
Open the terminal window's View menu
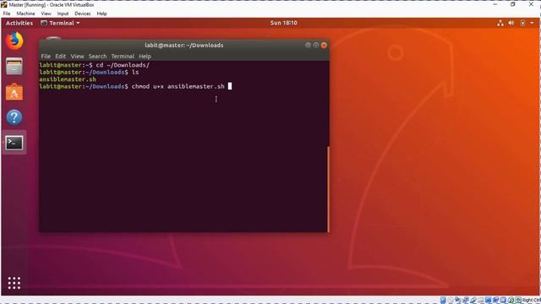click(x=77, y=57)
